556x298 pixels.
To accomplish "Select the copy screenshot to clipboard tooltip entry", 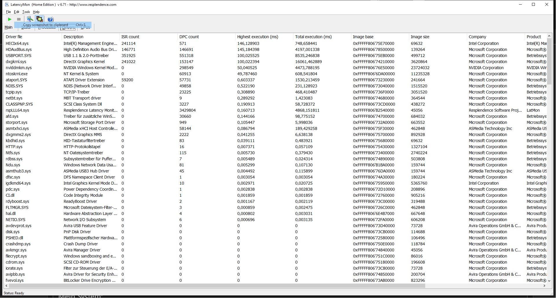I will (x=53, y=25).
